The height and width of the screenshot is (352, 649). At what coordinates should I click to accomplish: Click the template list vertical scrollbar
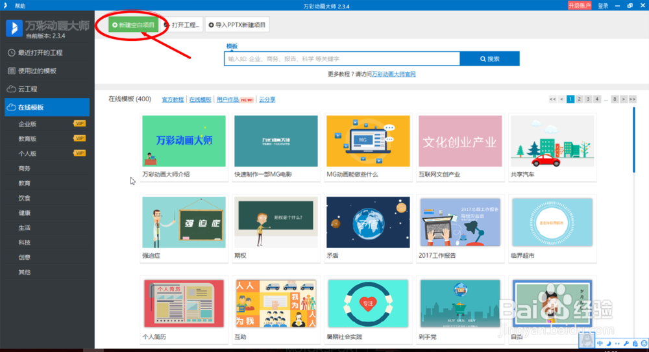tap(633, 140)
